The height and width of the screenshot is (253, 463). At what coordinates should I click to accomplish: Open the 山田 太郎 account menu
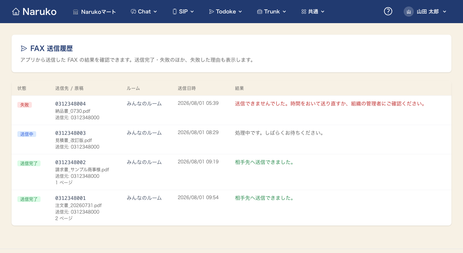coord(425,12)
